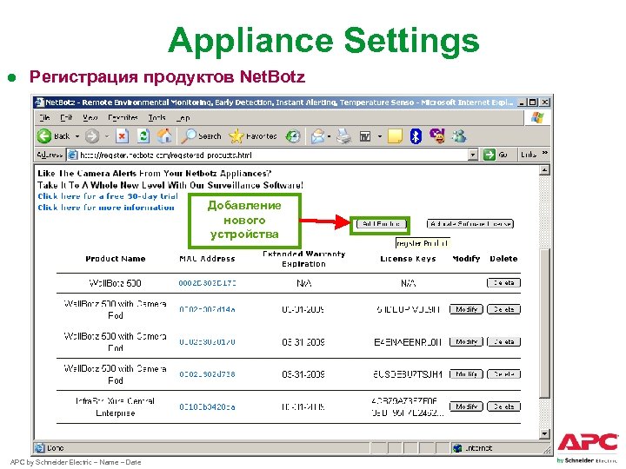
Task: Click the Add Product button
Action: click(x=382, y=224)
